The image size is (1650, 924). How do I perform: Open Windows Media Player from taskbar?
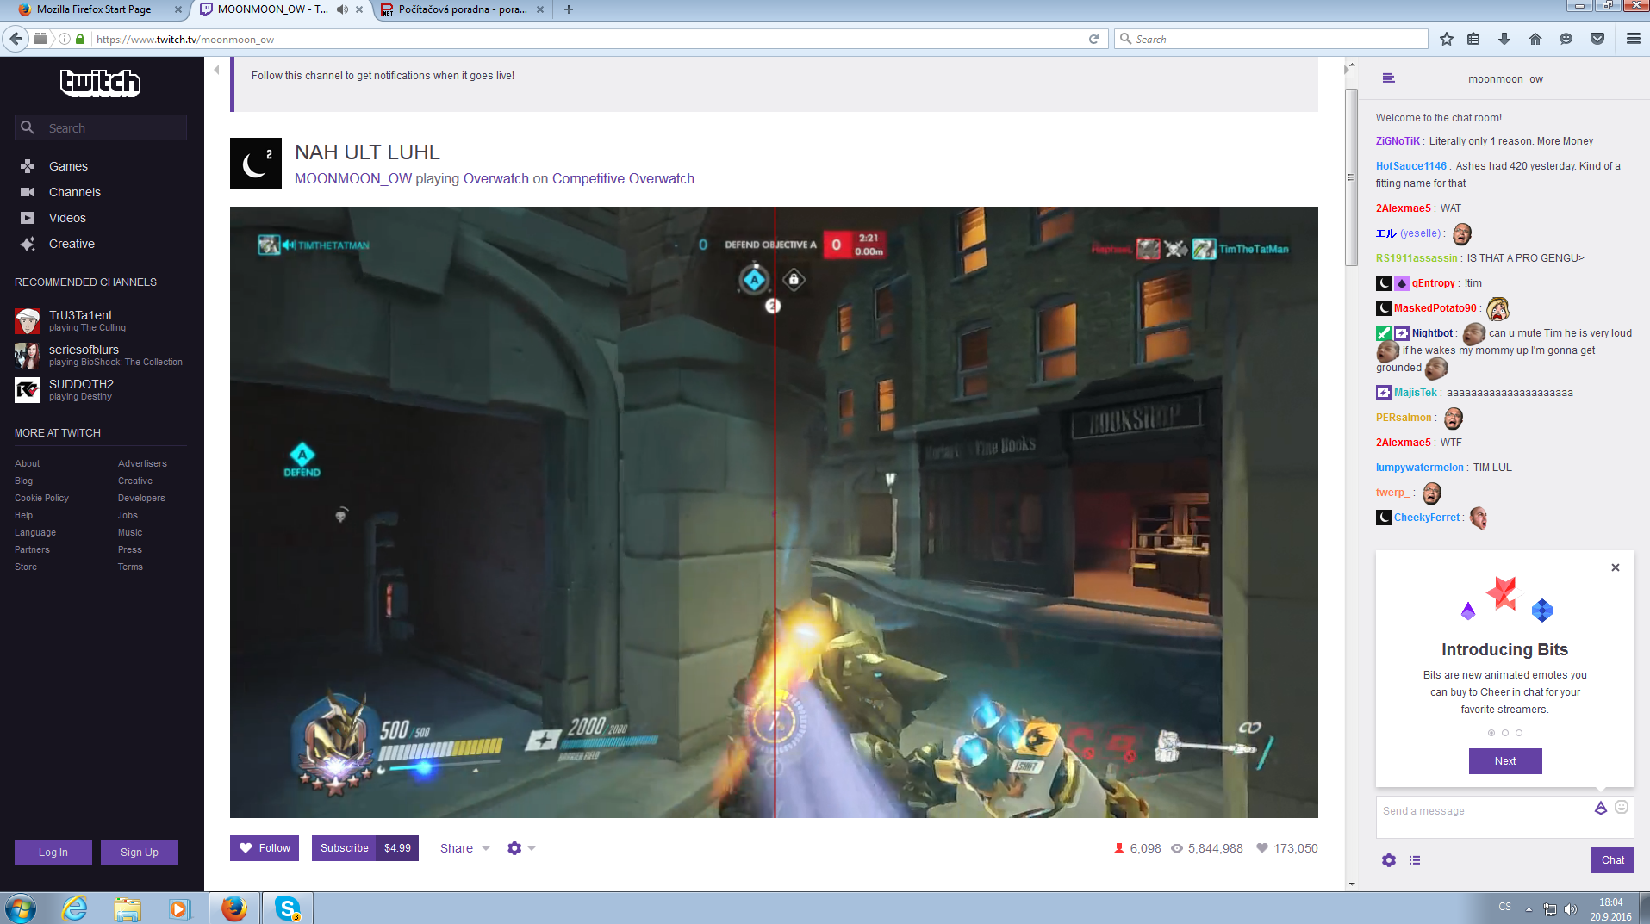point(179,908)
